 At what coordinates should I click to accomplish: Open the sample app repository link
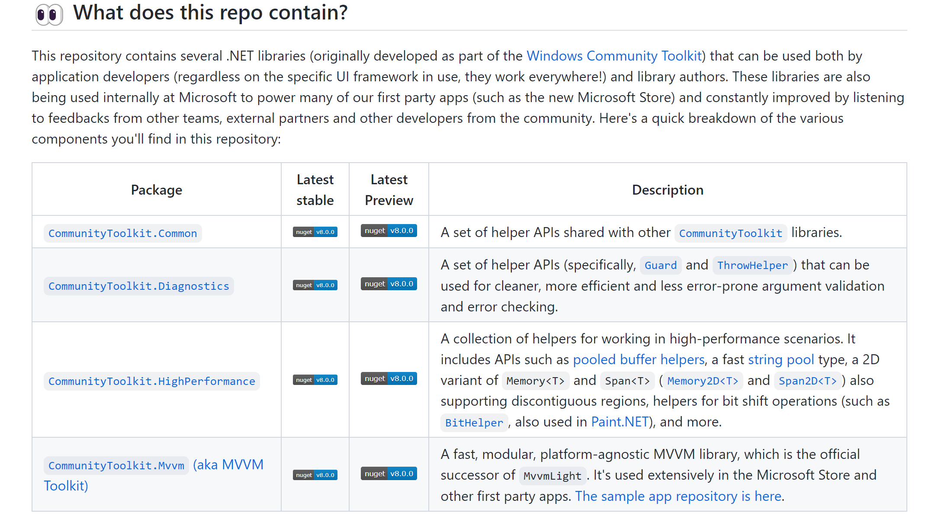(678, 496)
